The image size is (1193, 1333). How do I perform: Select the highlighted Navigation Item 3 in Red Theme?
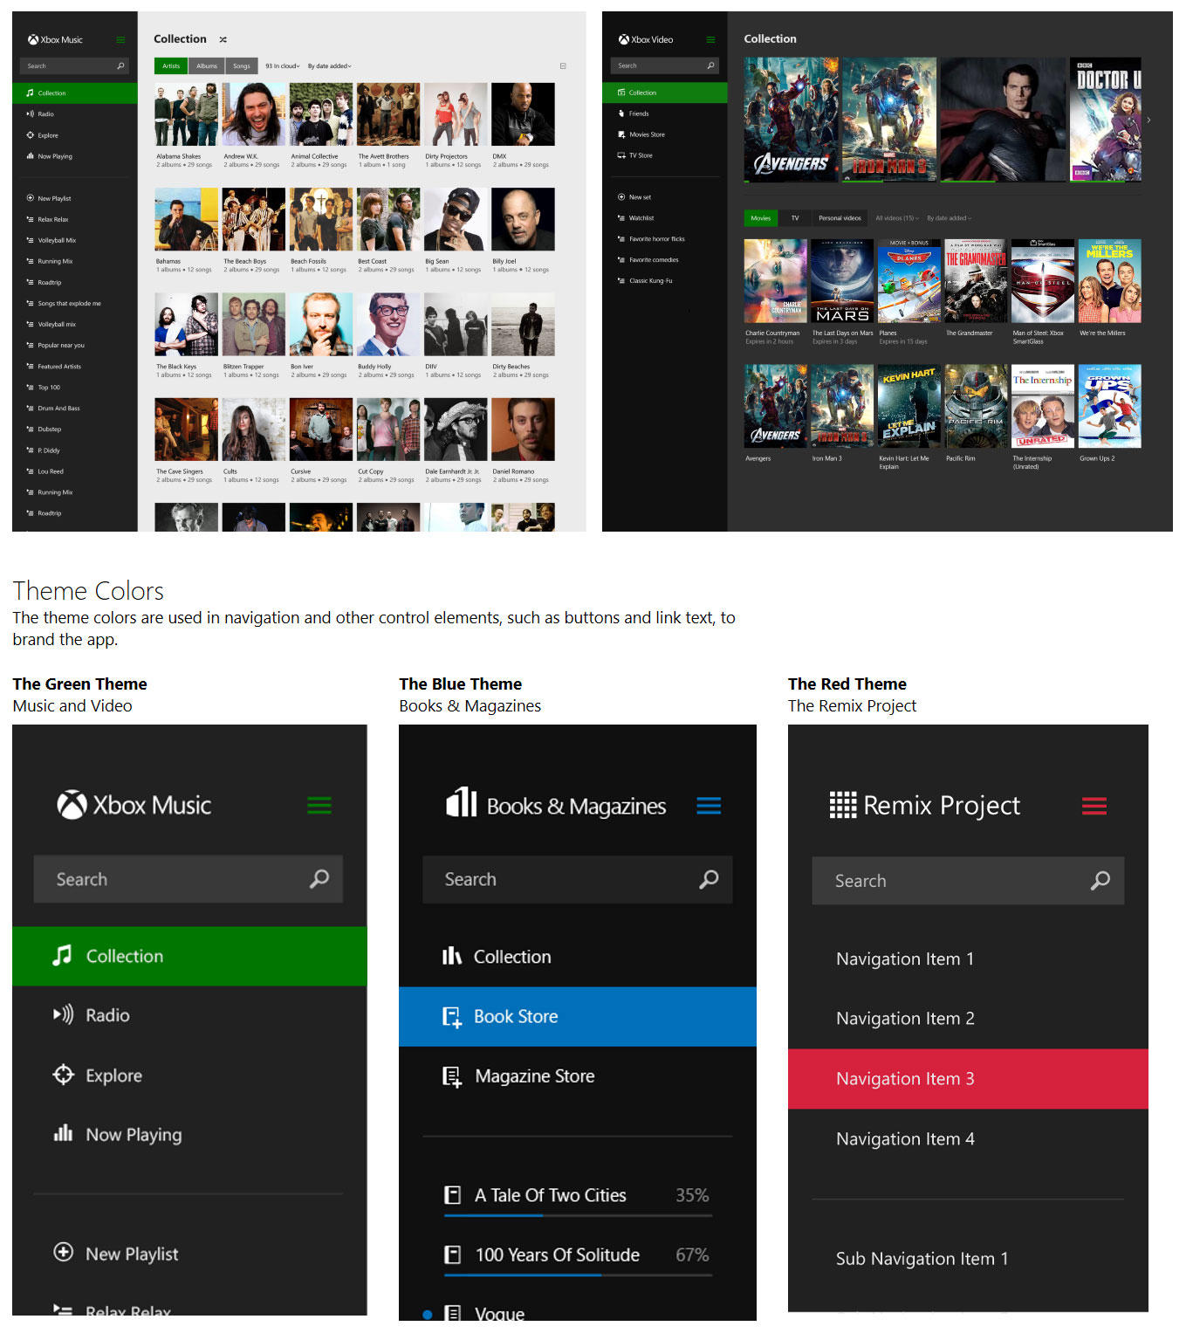tap(968, 1079)
